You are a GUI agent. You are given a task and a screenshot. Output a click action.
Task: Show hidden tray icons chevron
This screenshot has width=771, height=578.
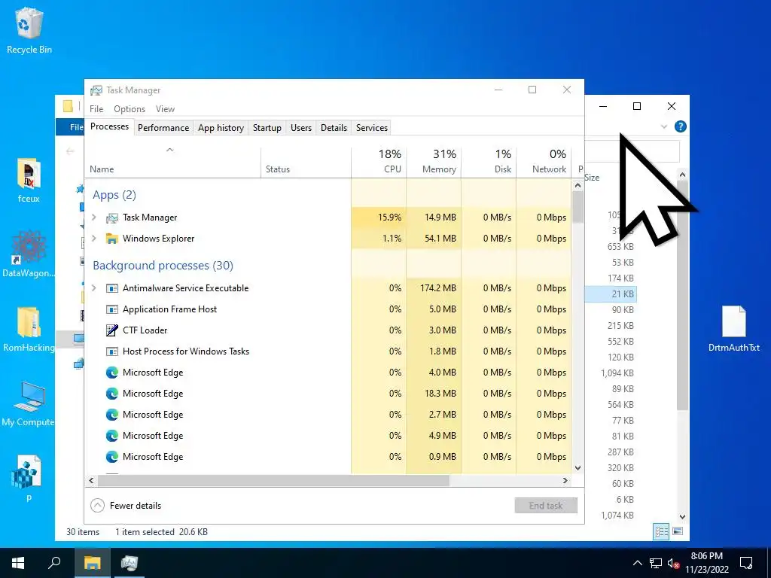pos(637,563)
